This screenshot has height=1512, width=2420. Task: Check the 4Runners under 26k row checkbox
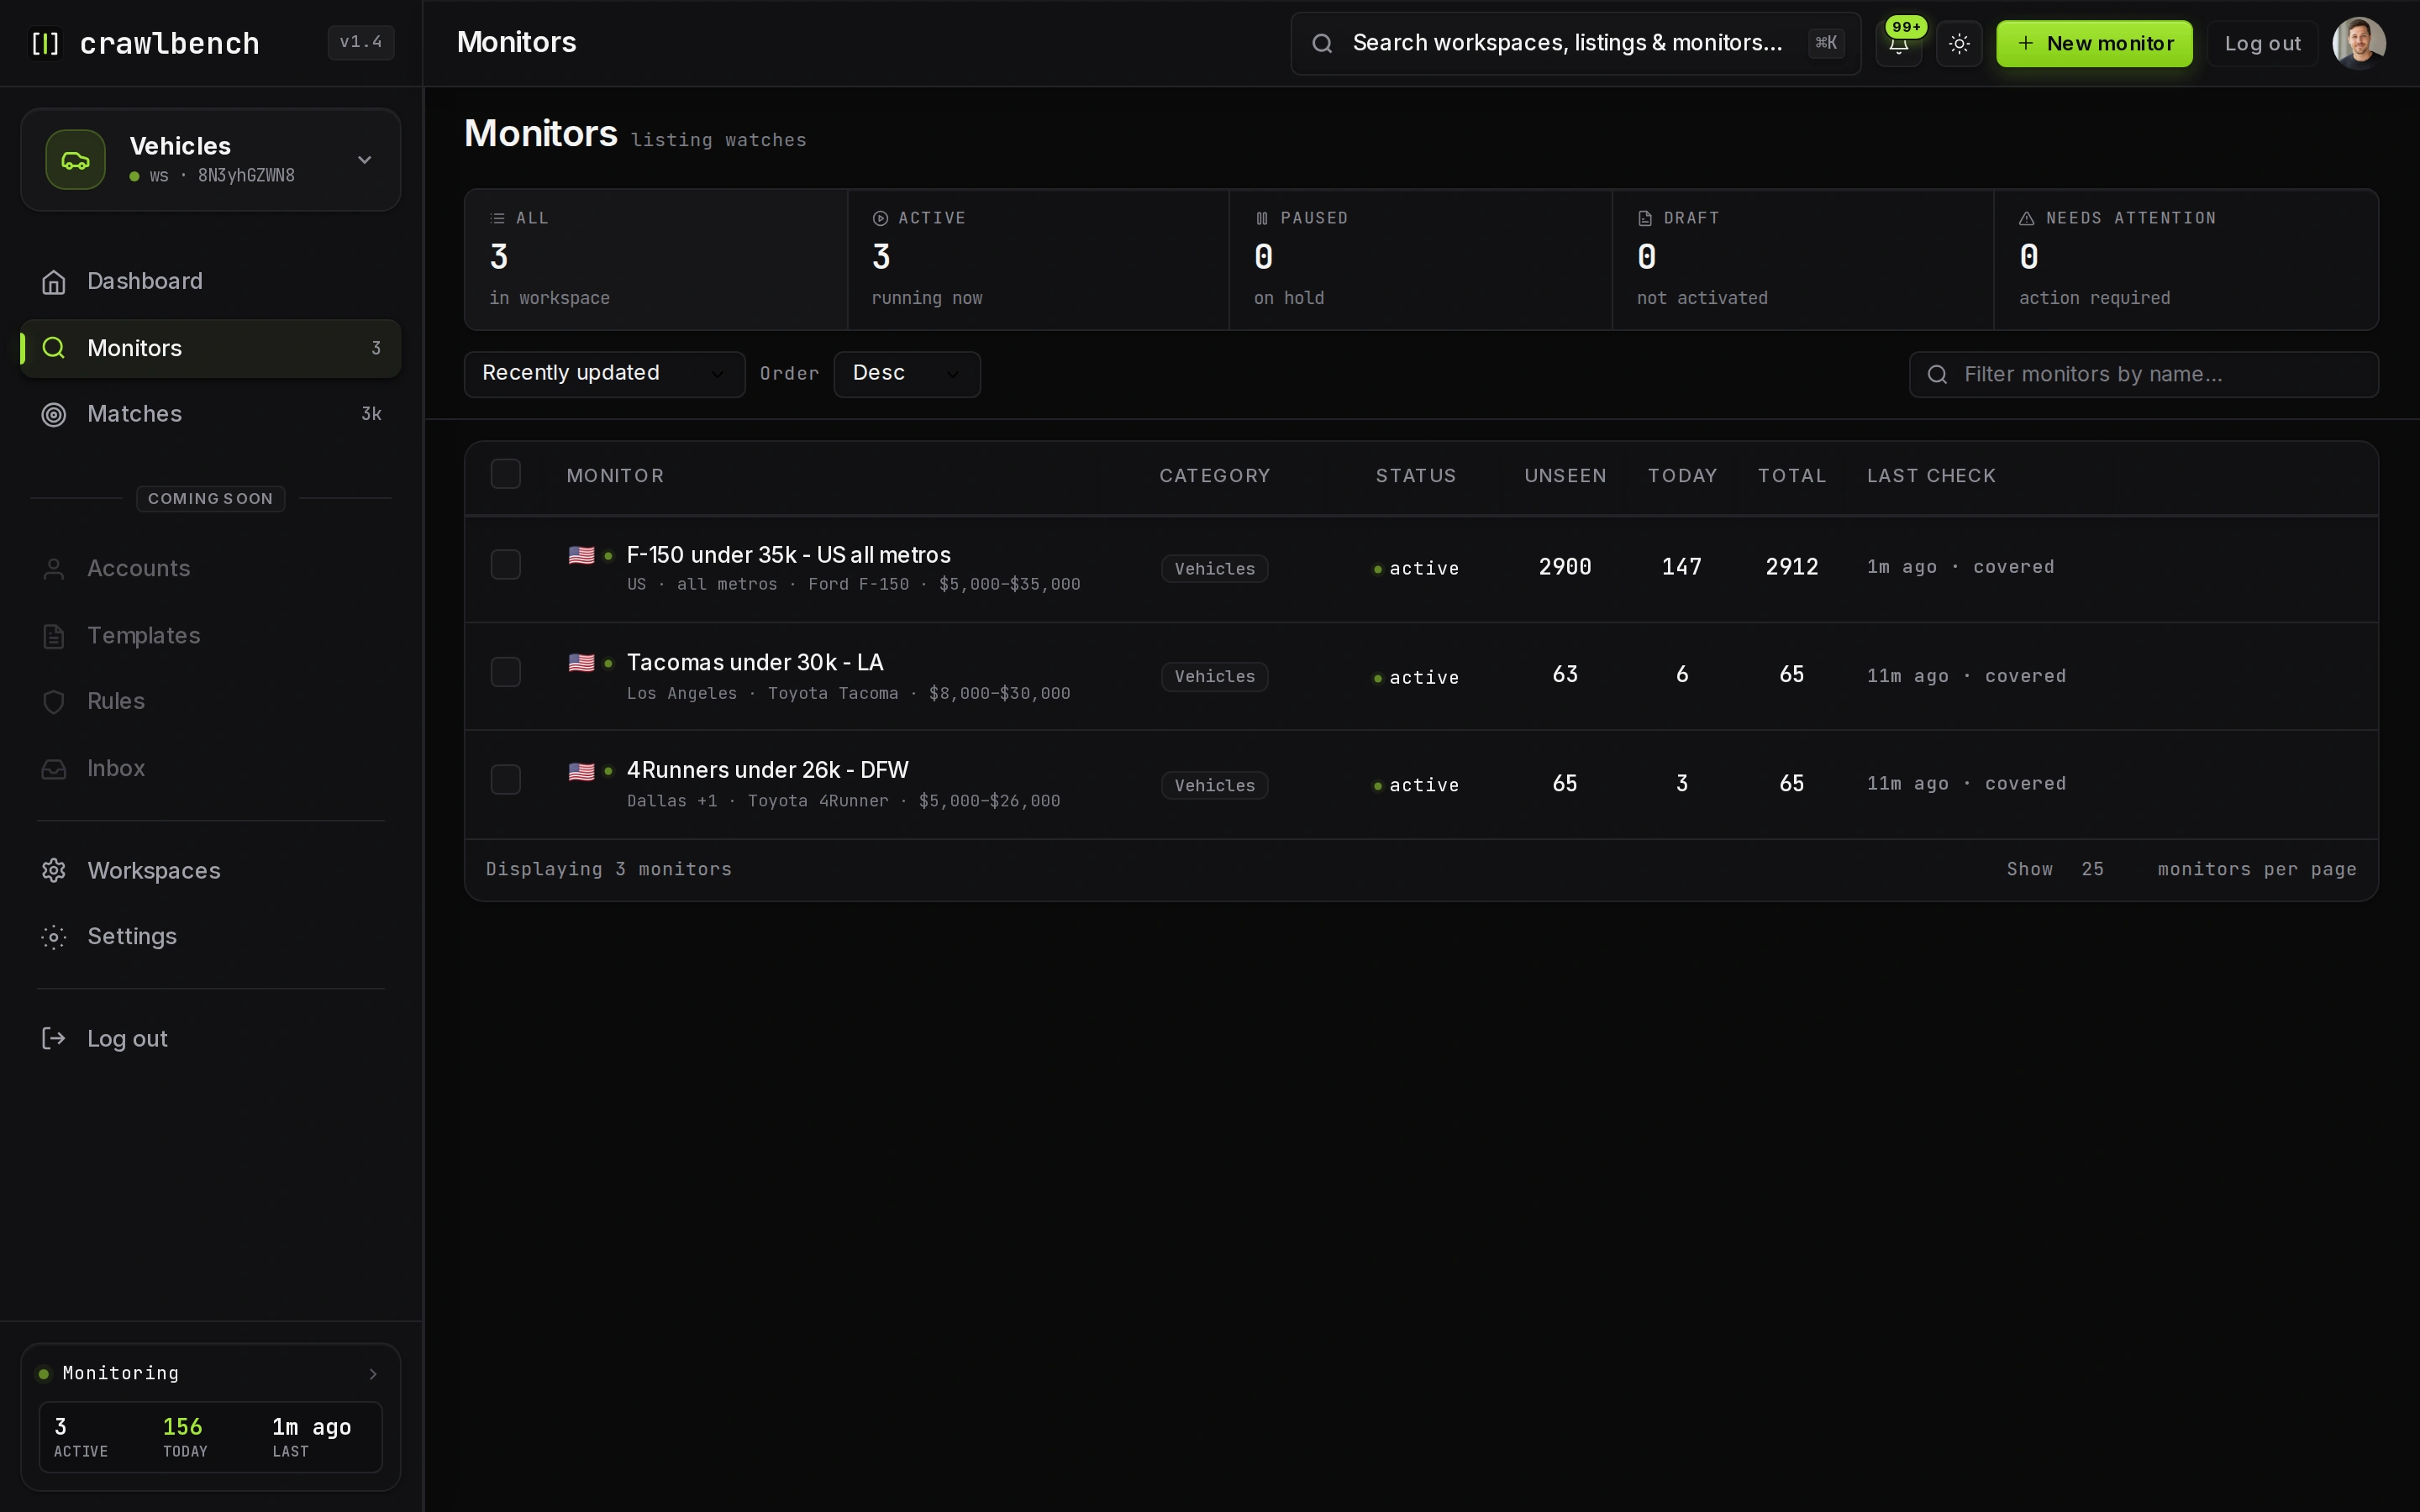tap(506, 780)
